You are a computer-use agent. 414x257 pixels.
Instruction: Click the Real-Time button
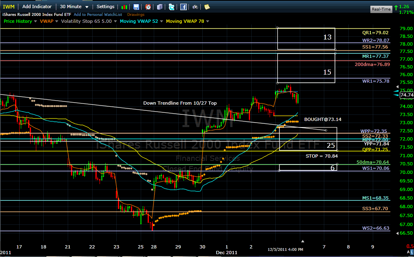tap(381, 9)
